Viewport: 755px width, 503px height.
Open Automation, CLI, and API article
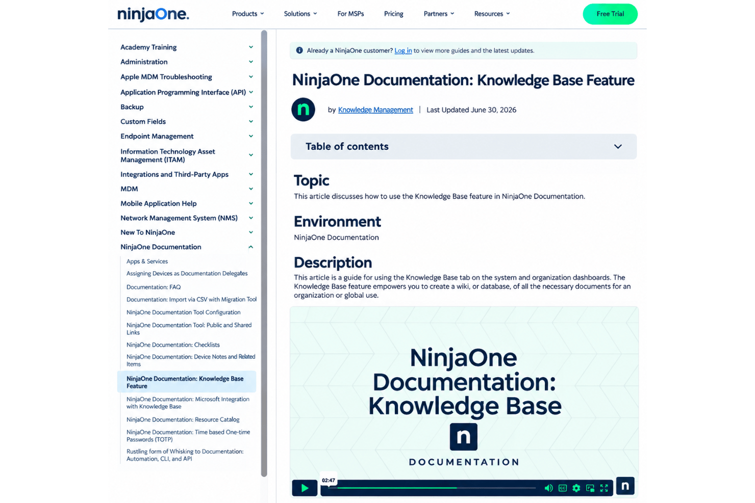(x=185, y=455)
